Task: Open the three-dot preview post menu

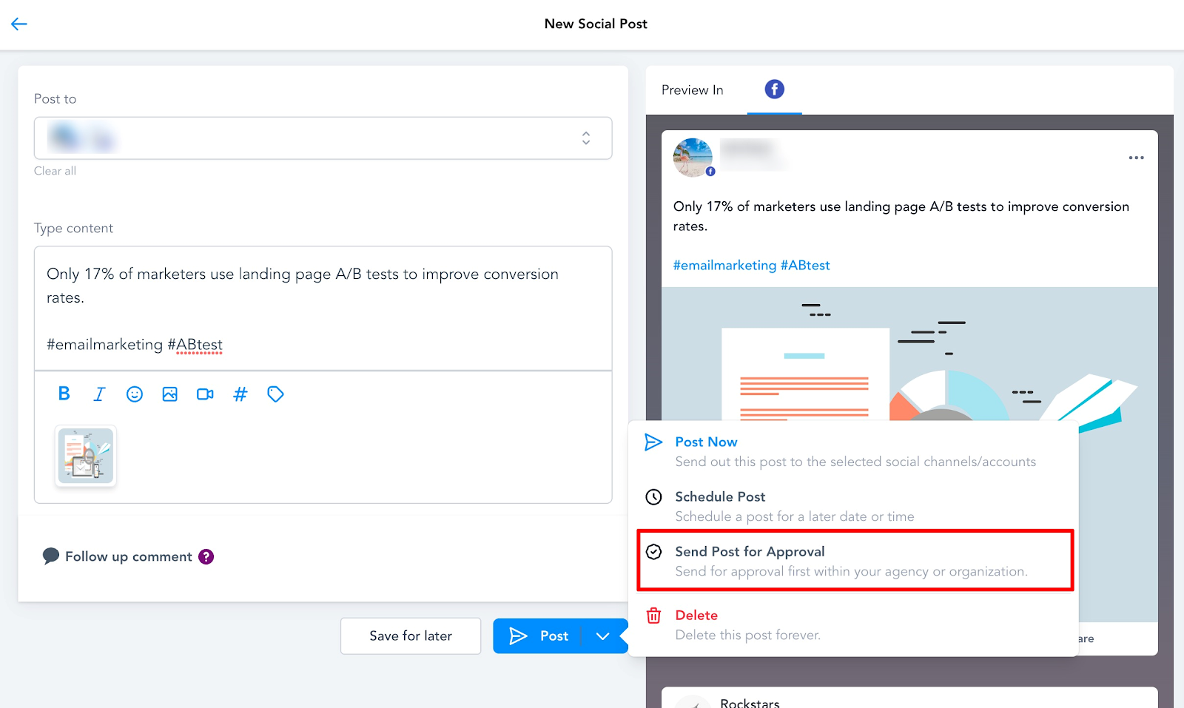Action: (x=1137, y=158)
